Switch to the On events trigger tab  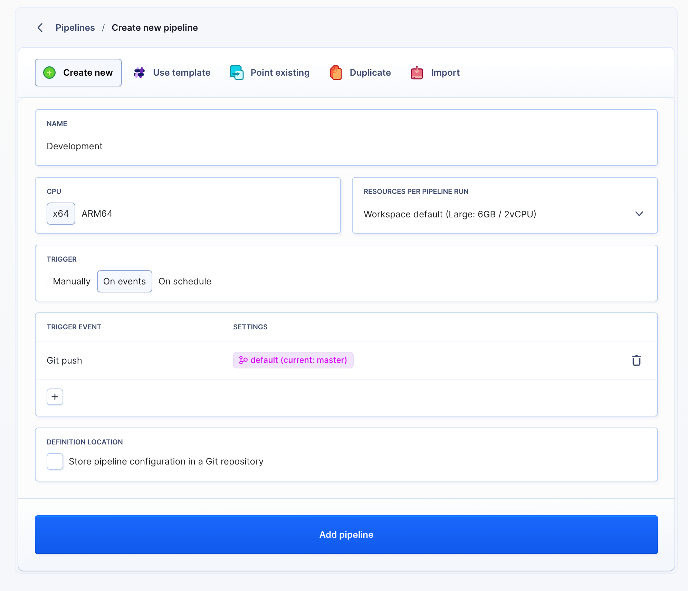point(124,281)
